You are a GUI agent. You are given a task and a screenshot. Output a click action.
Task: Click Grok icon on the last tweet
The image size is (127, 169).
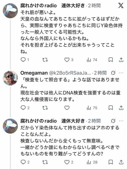click(x=113, y=121)
